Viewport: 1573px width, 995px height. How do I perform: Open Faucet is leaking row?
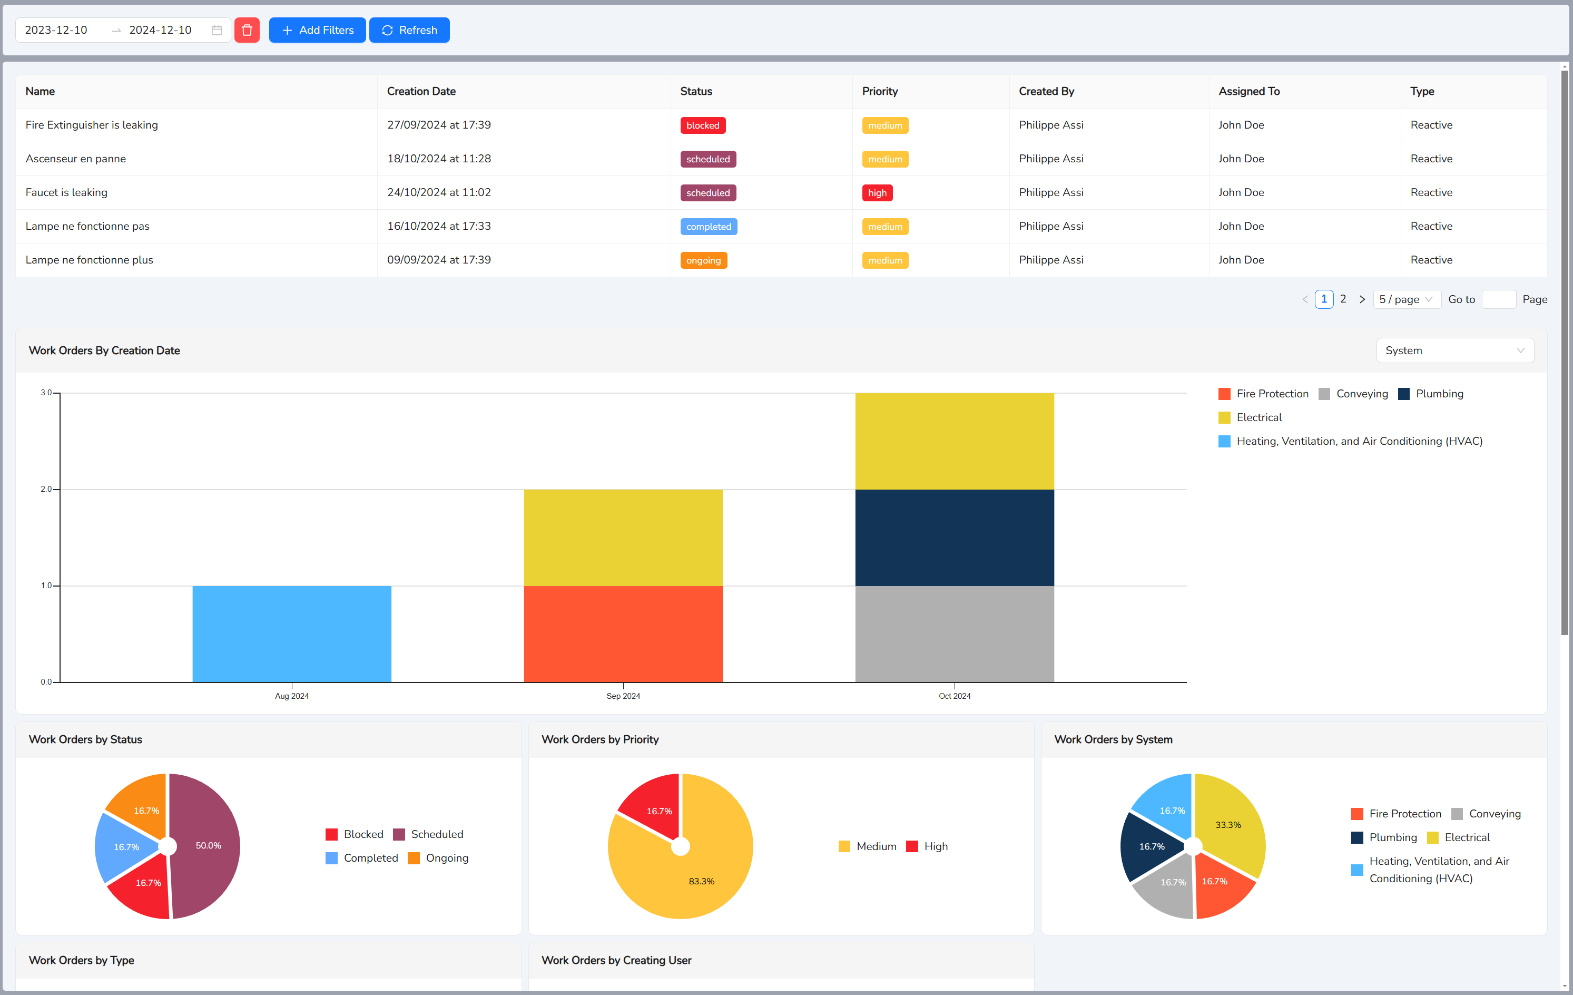(x=781, y=193)
